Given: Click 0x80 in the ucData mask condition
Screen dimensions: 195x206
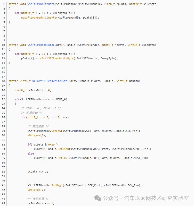Looking at the screenshot, I should pyautogui.click(x=51, y=144).
